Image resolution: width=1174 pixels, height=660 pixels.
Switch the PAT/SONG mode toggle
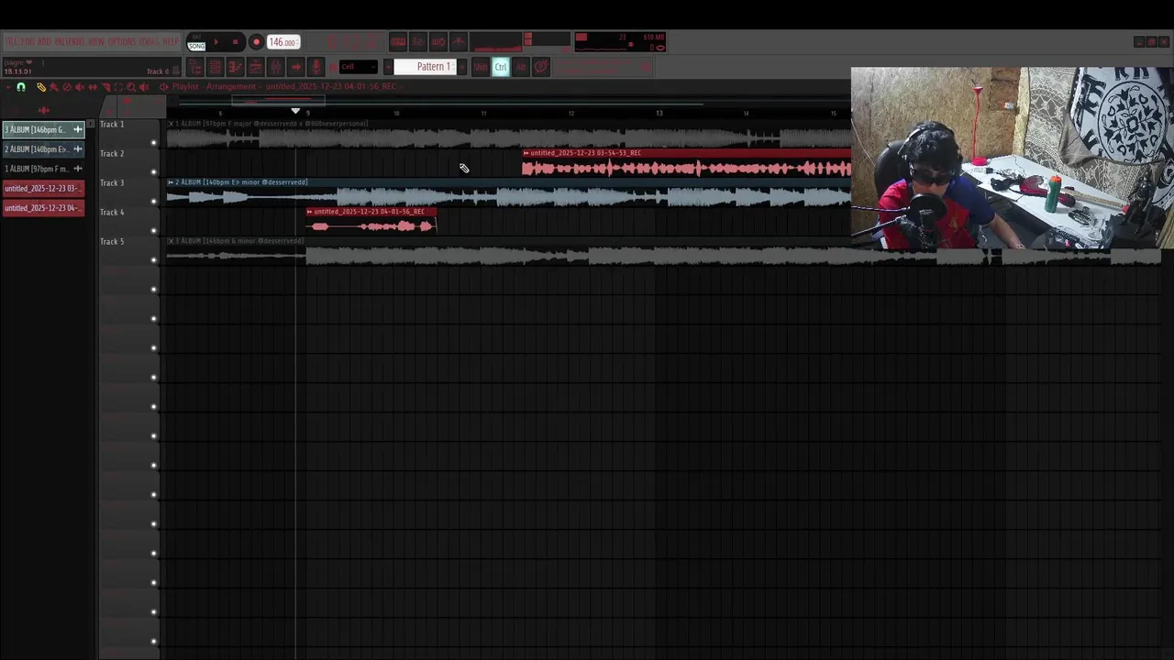tap(196, 42)
